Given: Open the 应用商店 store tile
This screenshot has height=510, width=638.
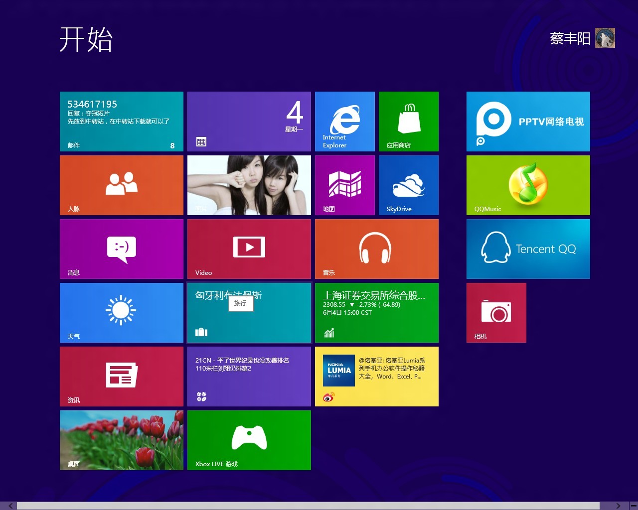Looking at the screenshot, I should 409,122.
